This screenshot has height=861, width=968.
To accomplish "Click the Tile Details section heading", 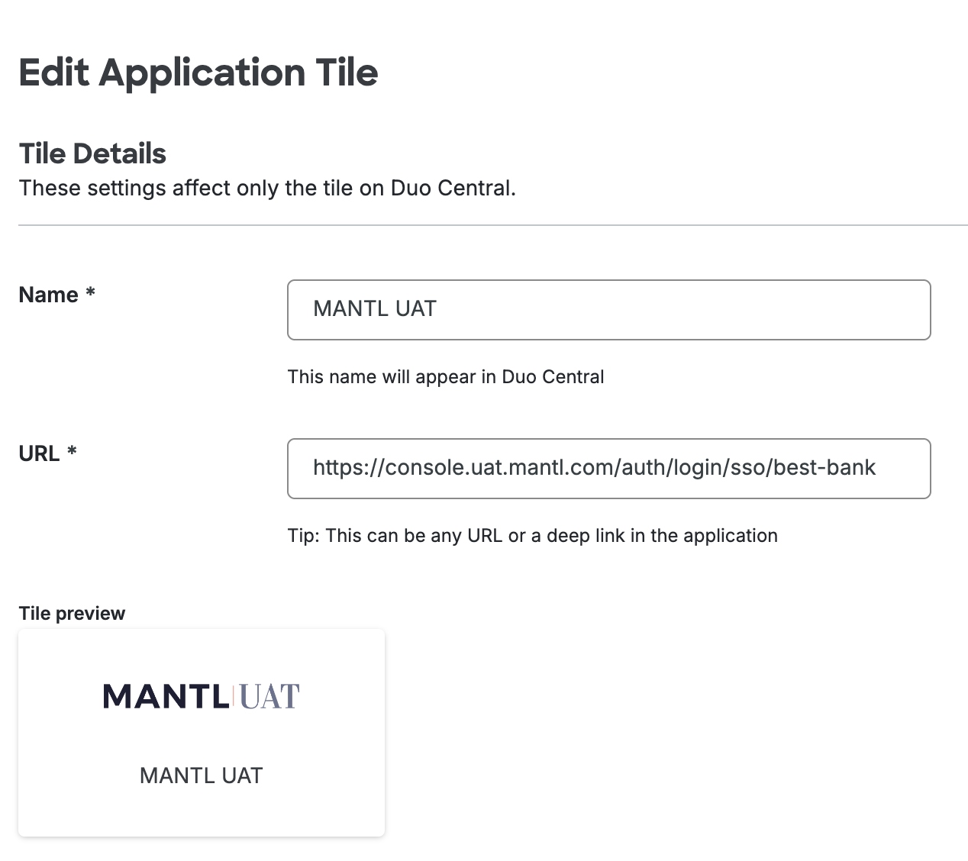I will [92, 153].
